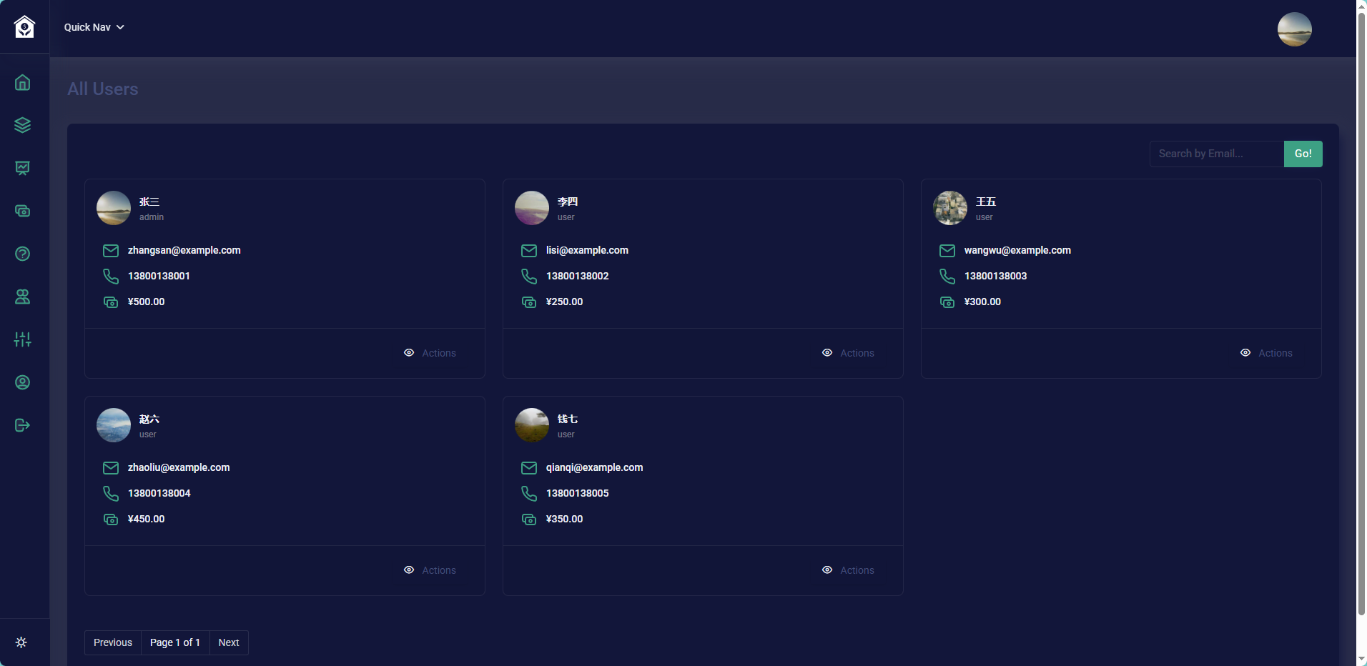Open Actions for zhangsan@example.com card
The height and width of the screenshot is (666, 1367).
pos(430,353)
